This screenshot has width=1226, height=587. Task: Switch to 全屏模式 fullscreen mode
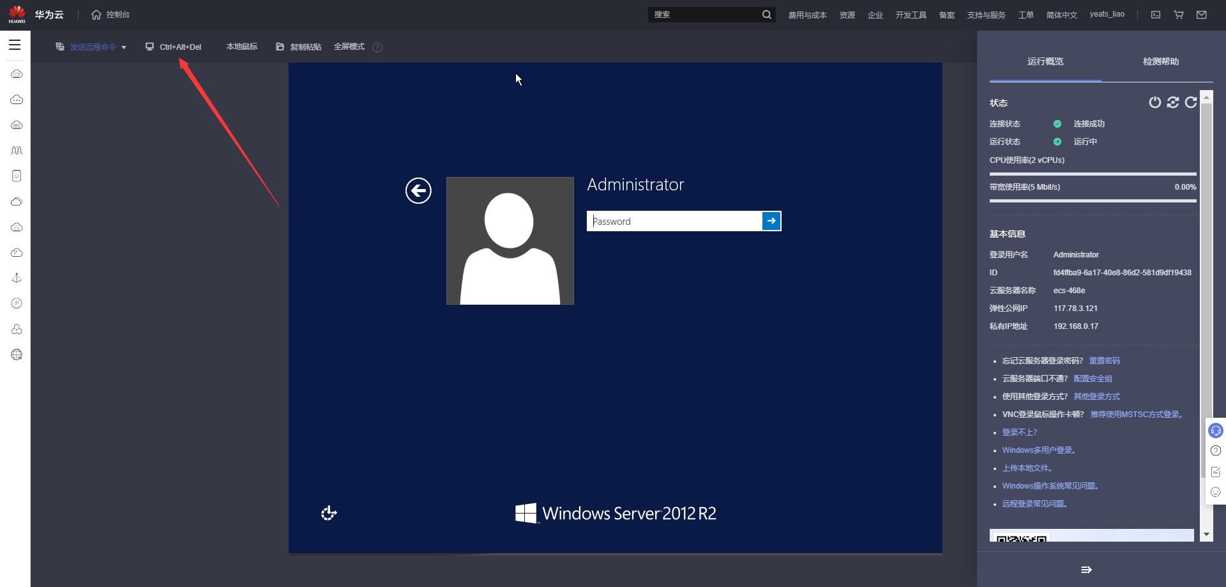[349, 47]
